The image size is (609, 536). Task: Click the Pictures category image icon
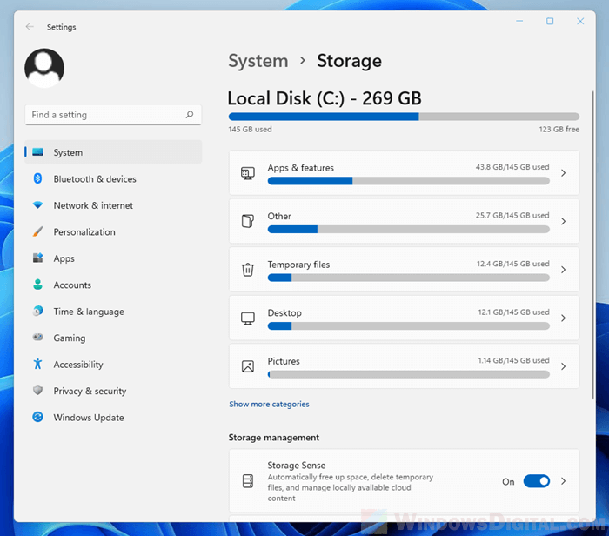[248, 366]
